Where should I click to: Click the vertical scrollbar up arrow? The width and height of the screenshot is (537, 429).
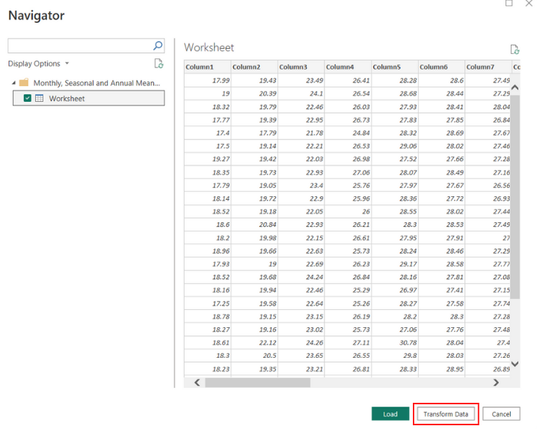(x=515, y=88)
